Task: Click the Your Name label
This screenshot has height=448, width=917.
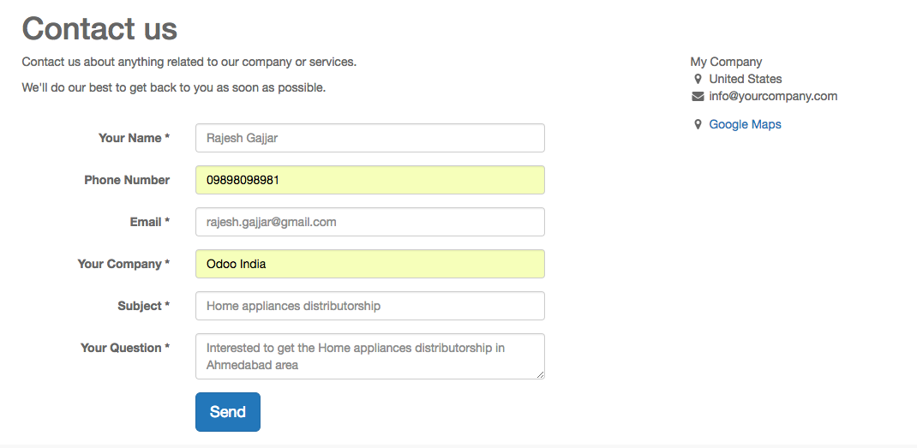Action: [134, 138]
